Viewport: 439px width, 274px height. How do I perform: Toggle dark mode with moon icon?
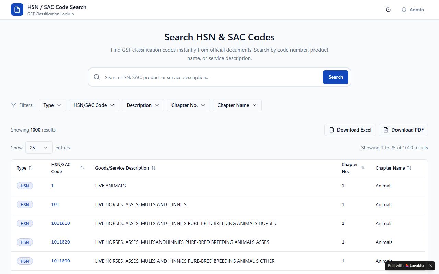pos(388,10)
